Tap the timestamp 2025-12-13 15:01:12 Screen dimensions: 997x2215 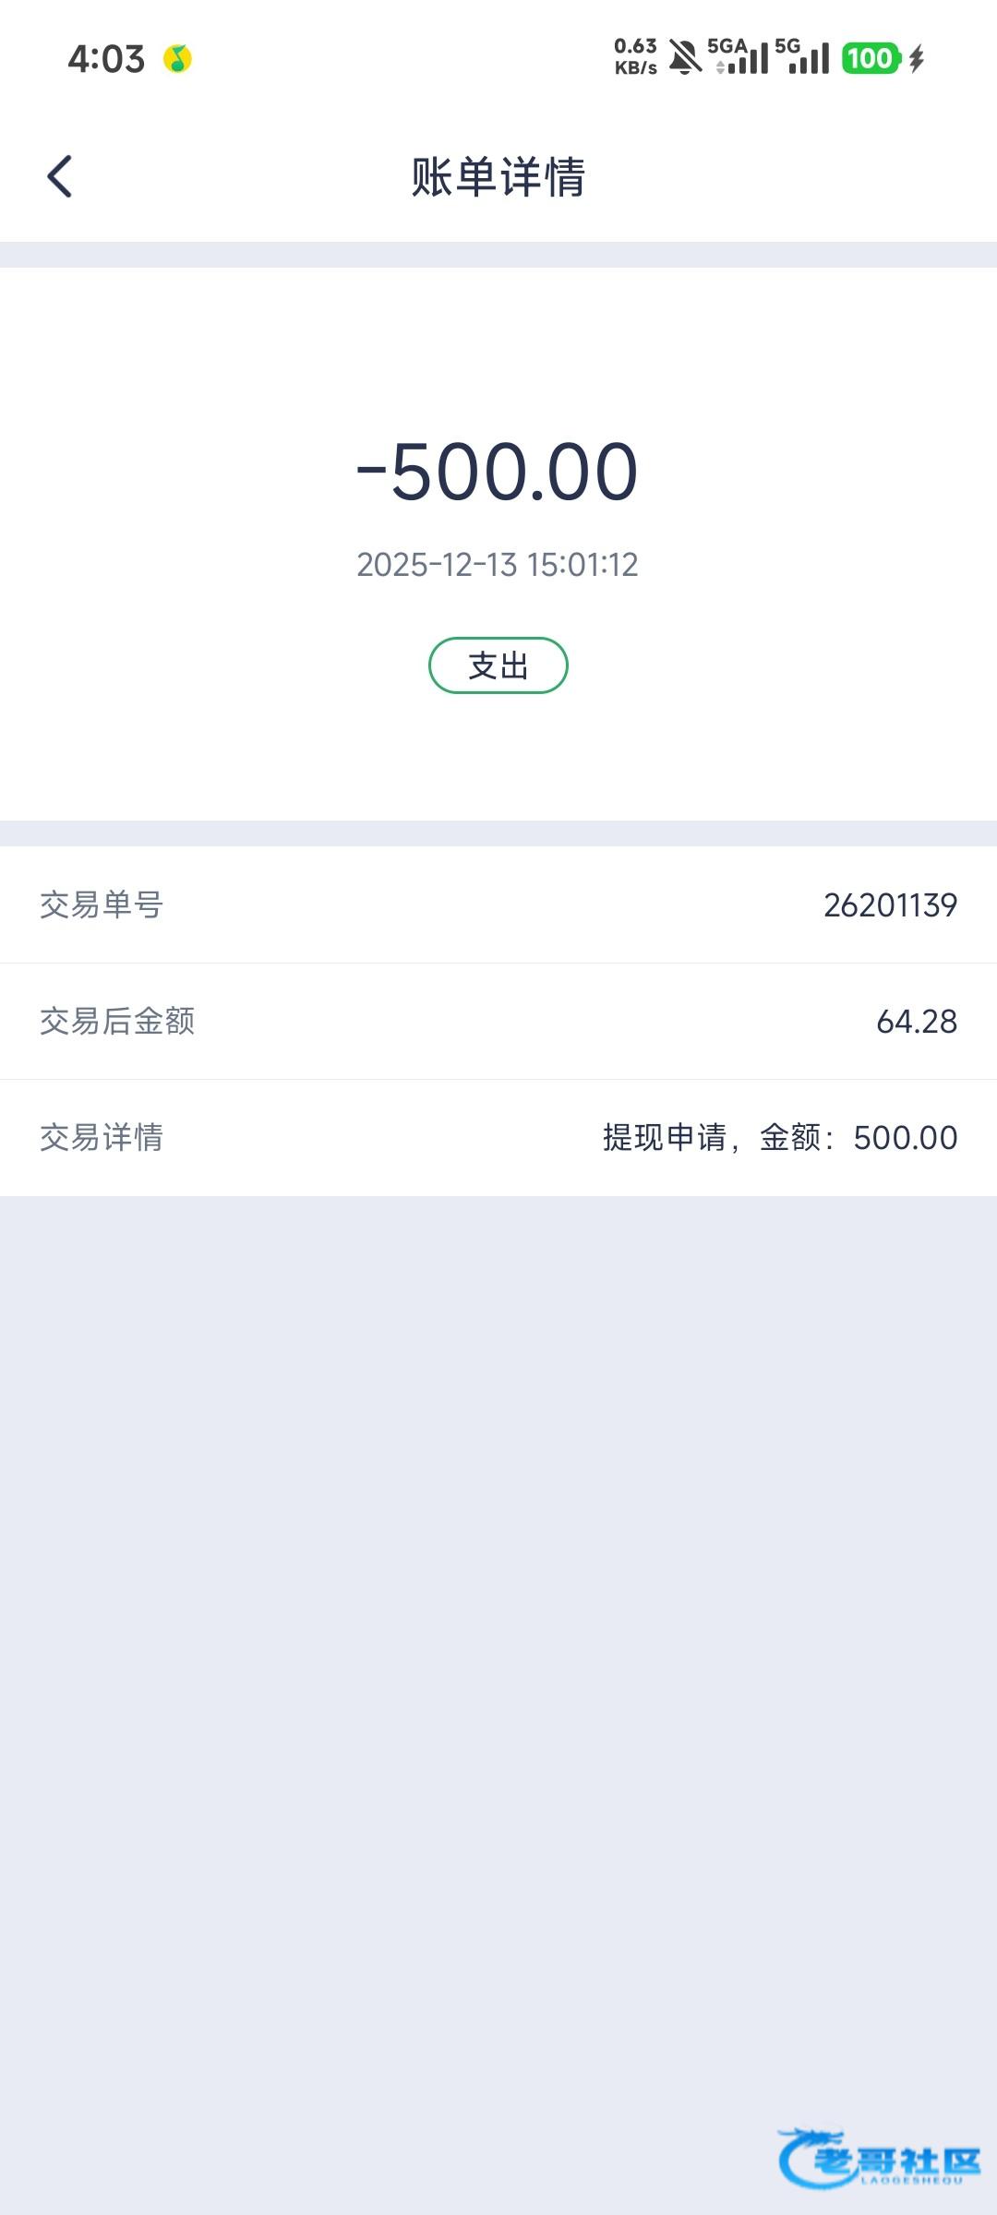[498, 565]
